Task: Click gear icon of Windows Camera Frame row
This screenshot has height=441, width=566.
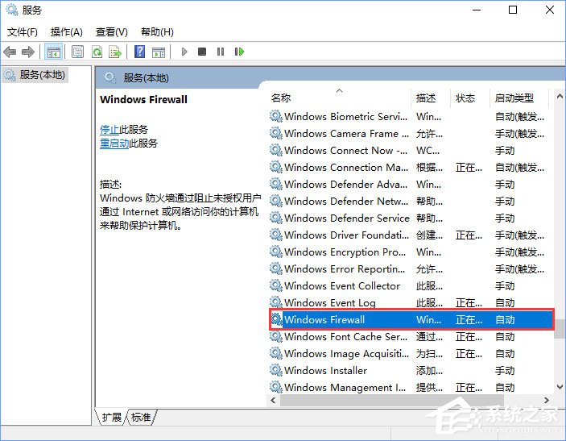Action: tap(276, 133)
